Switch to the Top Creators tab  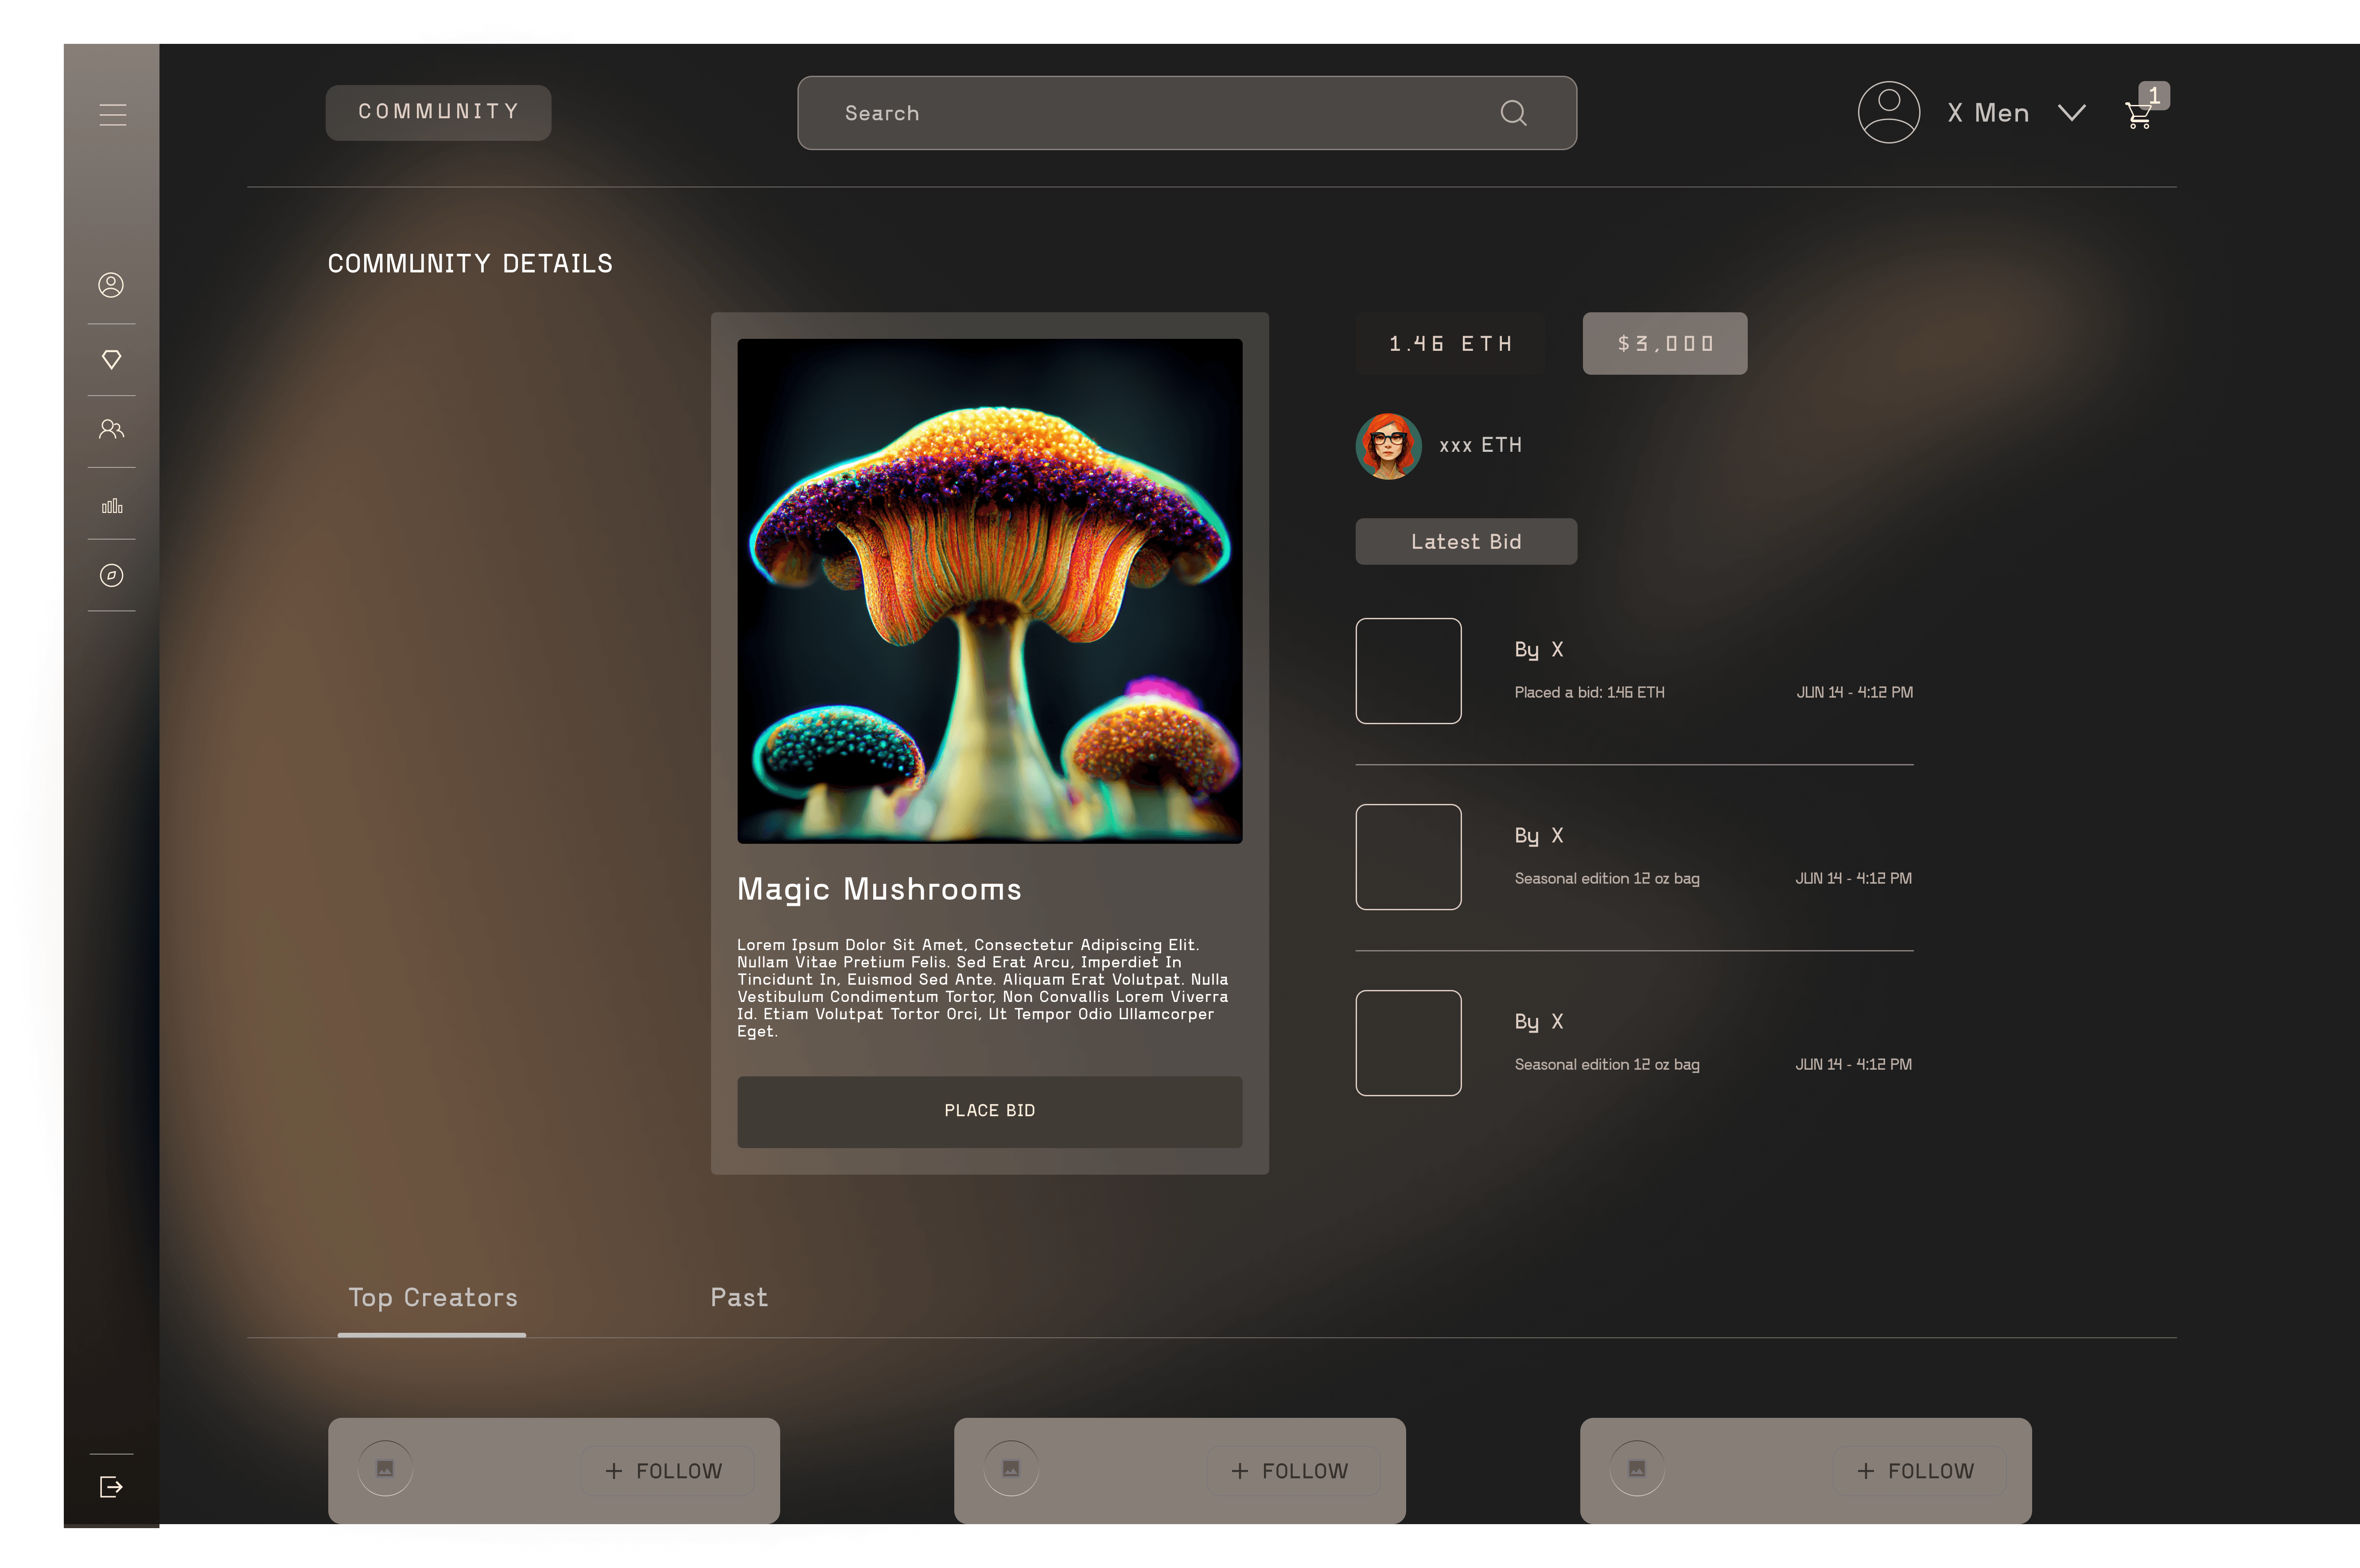click(432, 1297)
